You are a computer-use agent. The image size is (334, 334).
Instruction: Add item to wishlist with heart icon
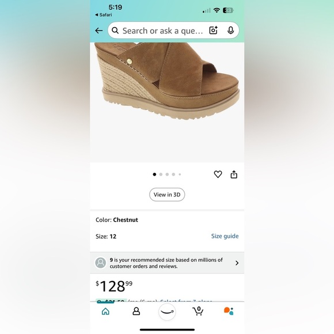pos(218,174)
